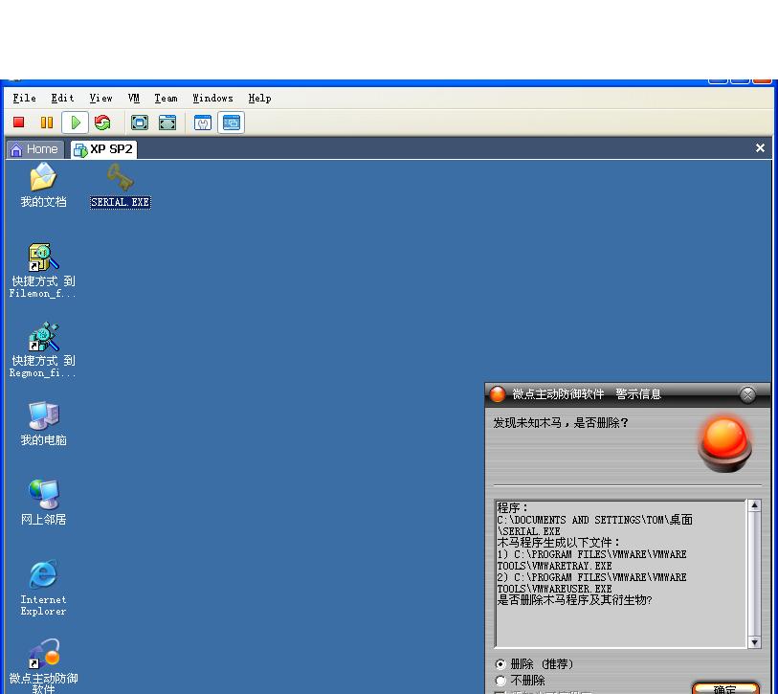Click the full screen toolbar icon
Image resolution: width=778 pixels, height=694 pixels.
[140, 123]
